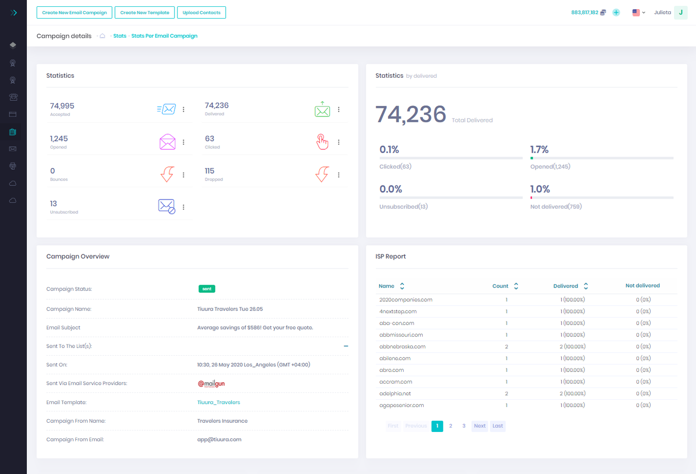This screenshot has height=474, width=696.
Task: Click the app@tiuura.com from email
Action: (219, 440)
